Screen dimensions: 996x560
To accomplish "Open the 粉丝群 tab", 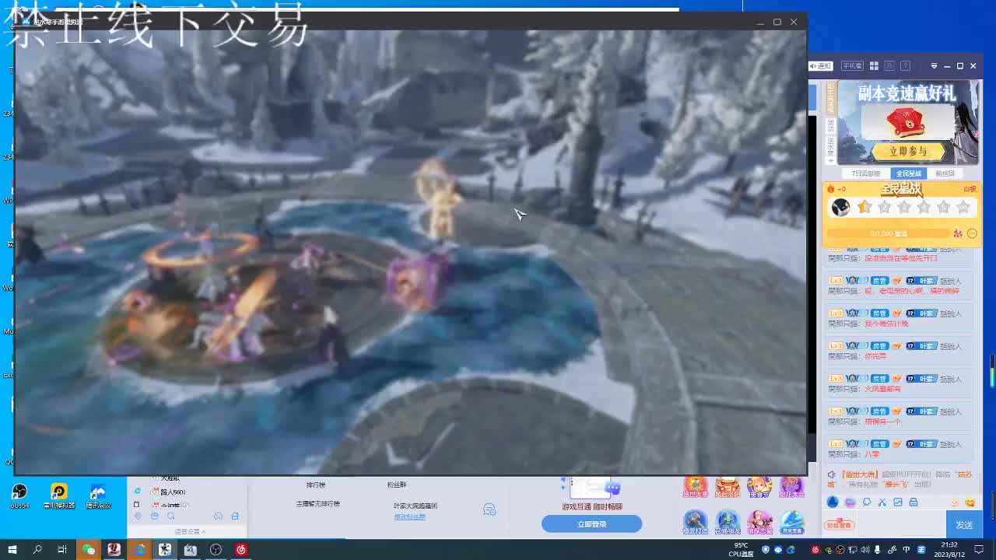I will tap(397, 485).
